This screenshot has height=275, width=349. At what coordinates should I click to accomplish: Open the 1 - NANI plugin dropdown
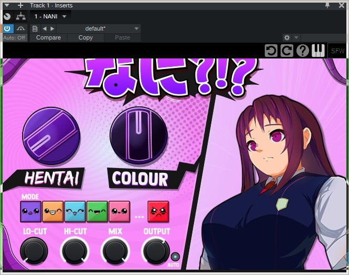51,16
